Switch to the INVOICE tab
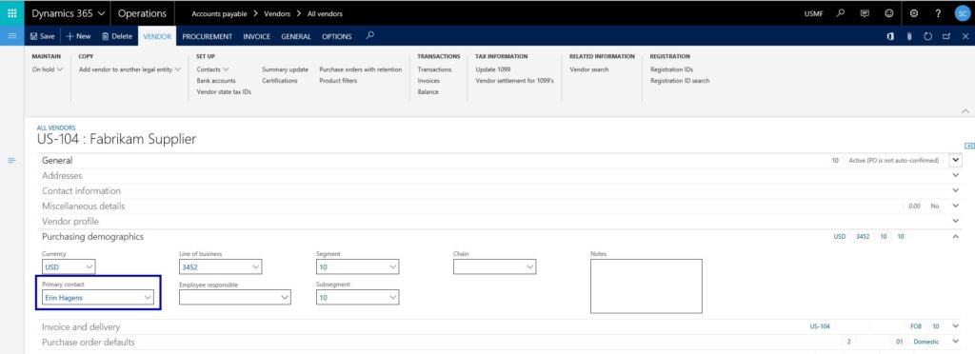 (257, 37)
